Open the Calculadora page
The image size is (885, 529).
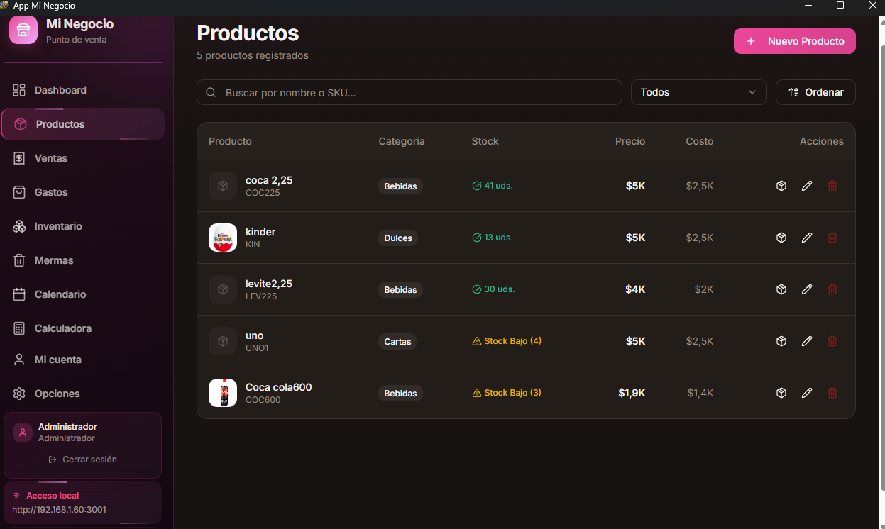(x=62, y=328)
